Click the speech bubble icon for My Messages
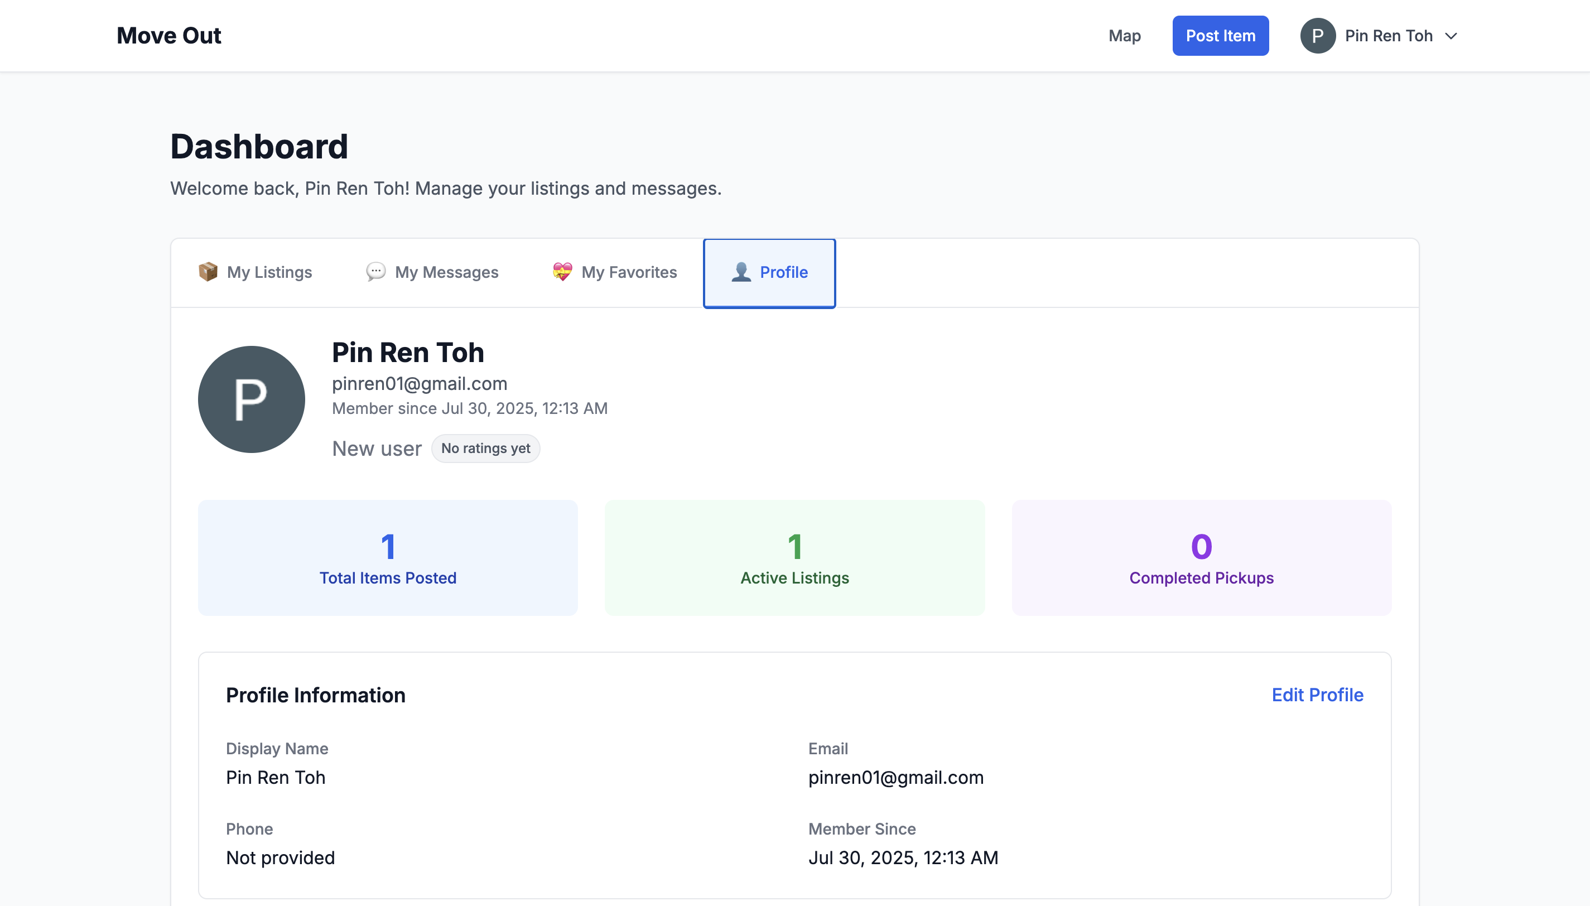This screenshot has width=1590, height=906. pyautogui.click(x=375, y=272)
